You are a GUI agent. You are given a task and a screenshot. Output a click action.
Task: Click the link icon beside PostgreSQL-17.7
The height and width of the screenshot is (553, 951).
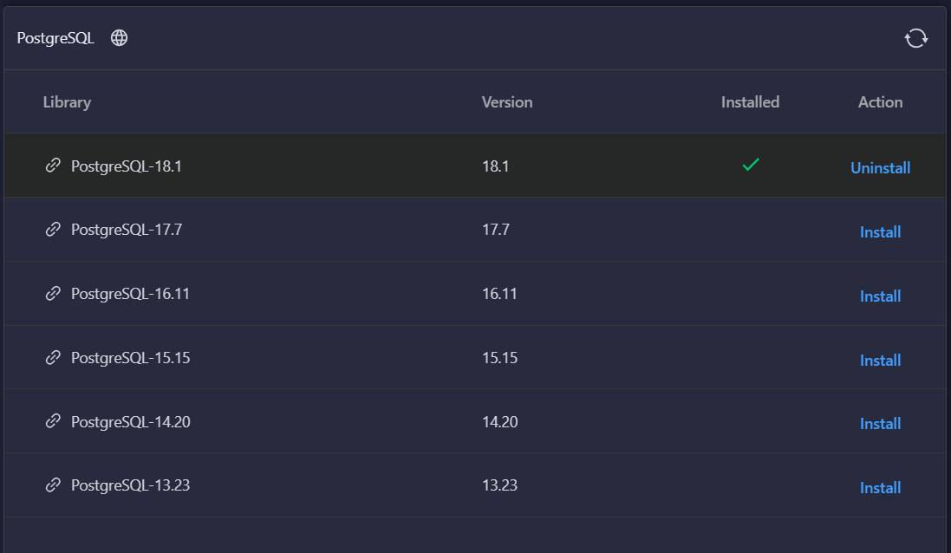pyautogui.click(x=53, y=230)
